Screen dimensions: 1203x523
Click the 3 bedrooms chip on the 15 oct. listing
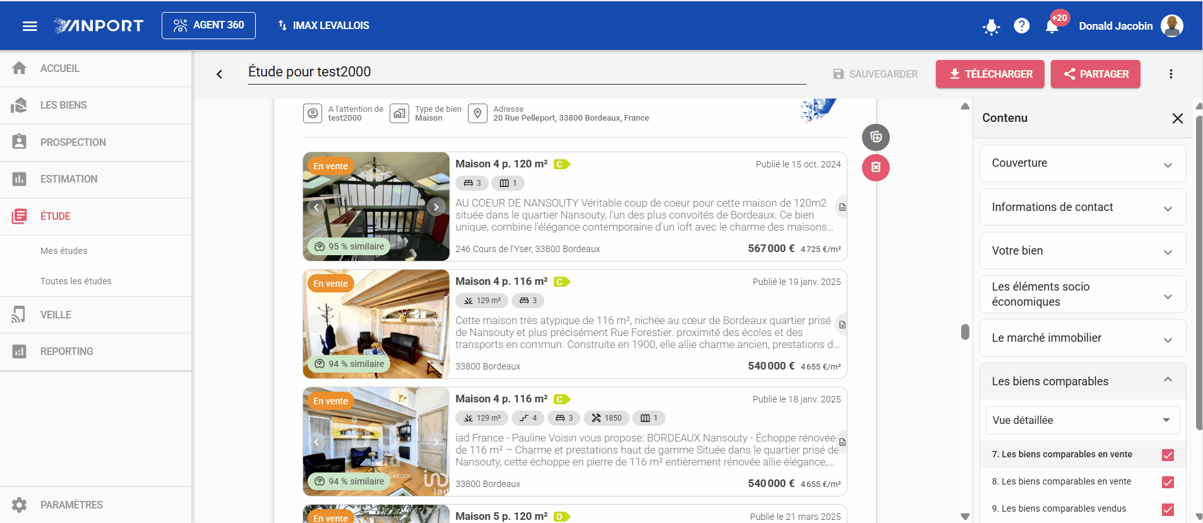(472, 183)
